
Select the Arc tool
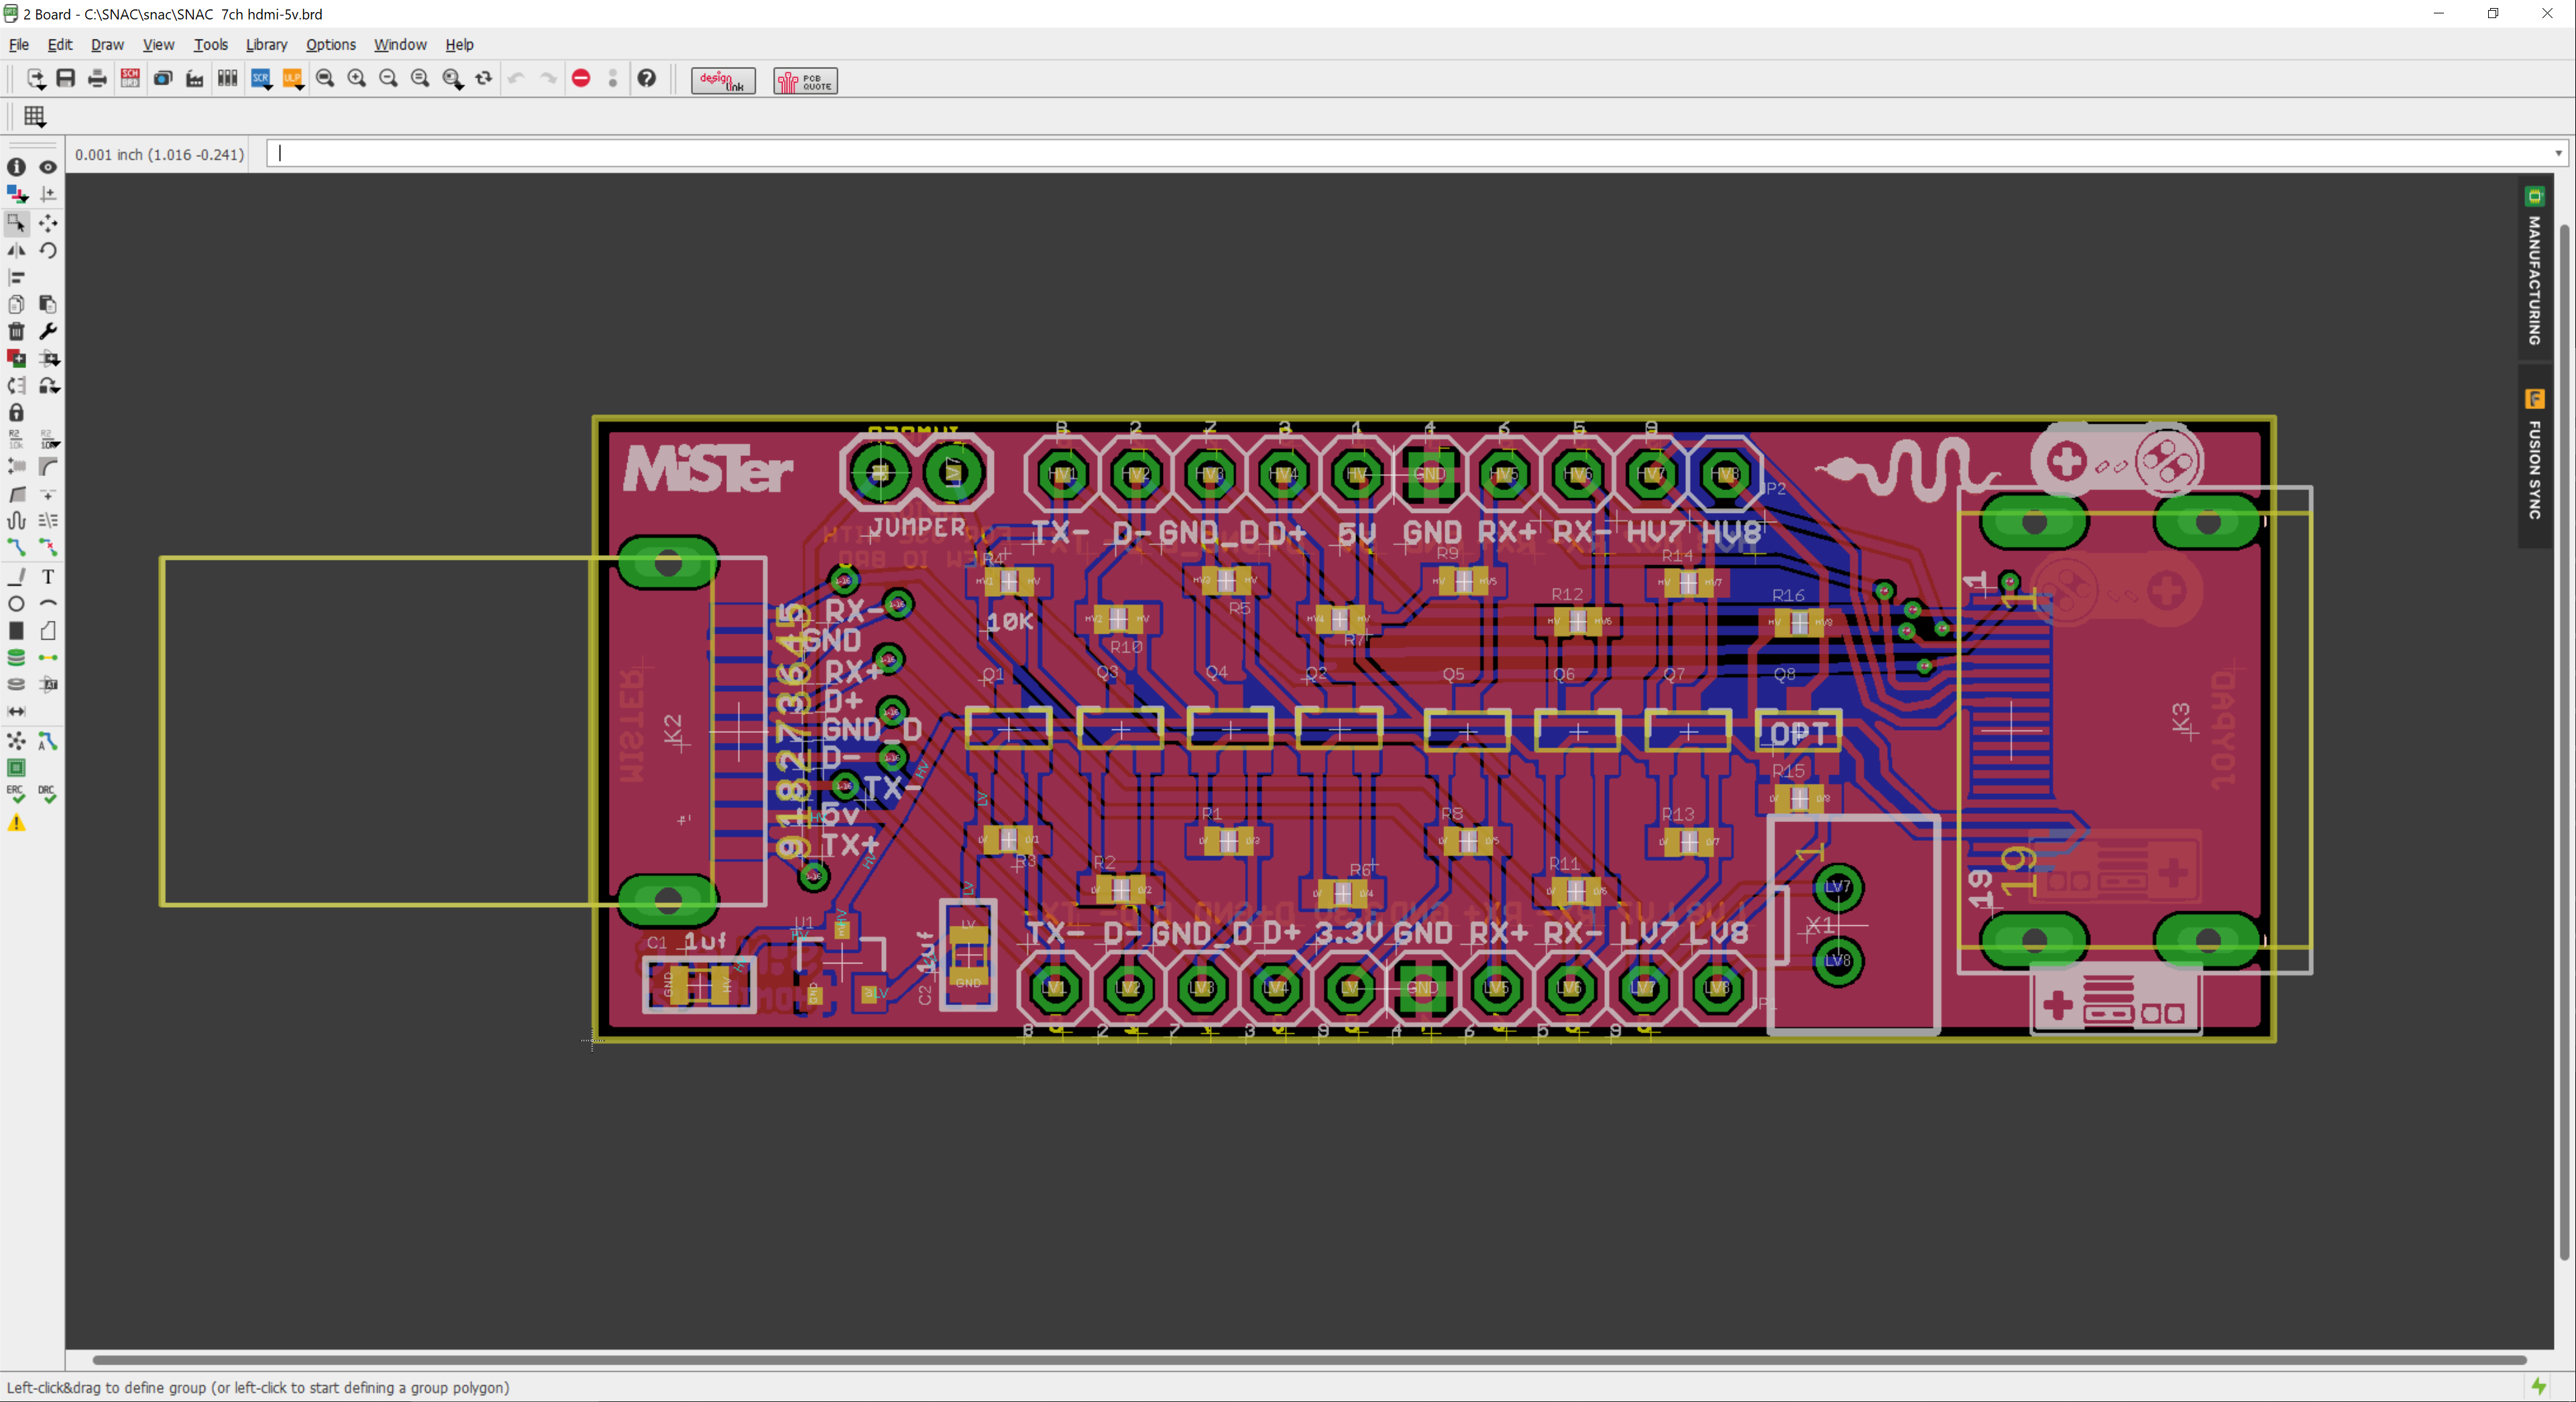pyautogui.click(x=47, y=604)
